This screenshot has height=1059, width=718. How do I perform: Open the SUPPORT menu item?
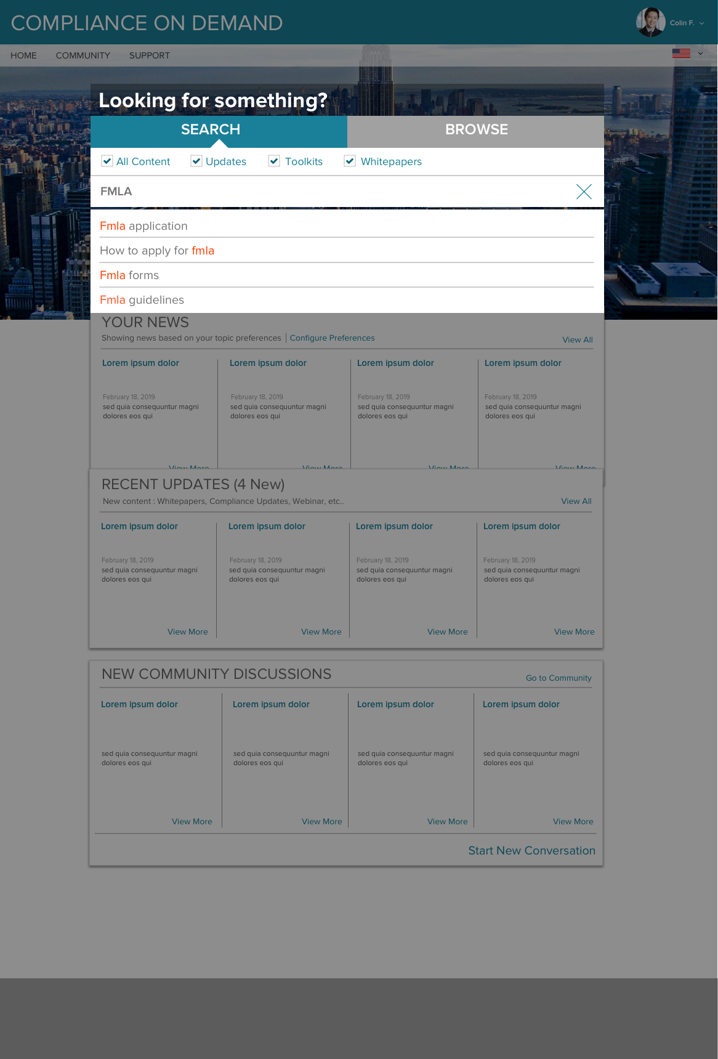click(x=150, y=55)
